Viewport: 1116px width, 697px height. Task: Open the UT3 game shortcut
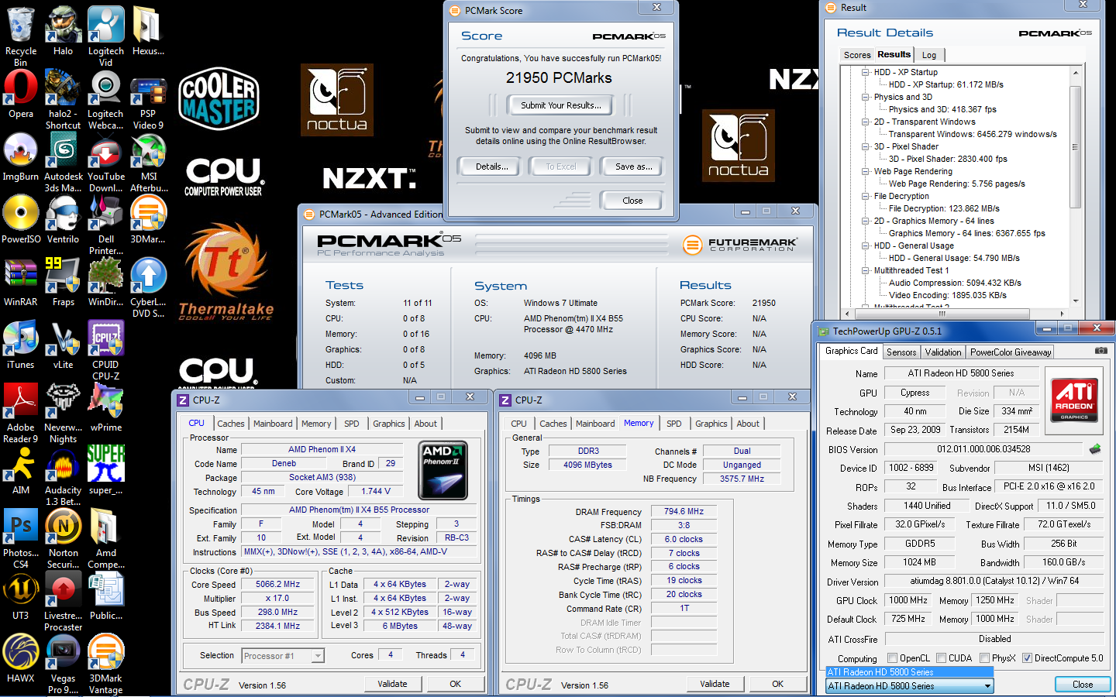click(21, 596)
